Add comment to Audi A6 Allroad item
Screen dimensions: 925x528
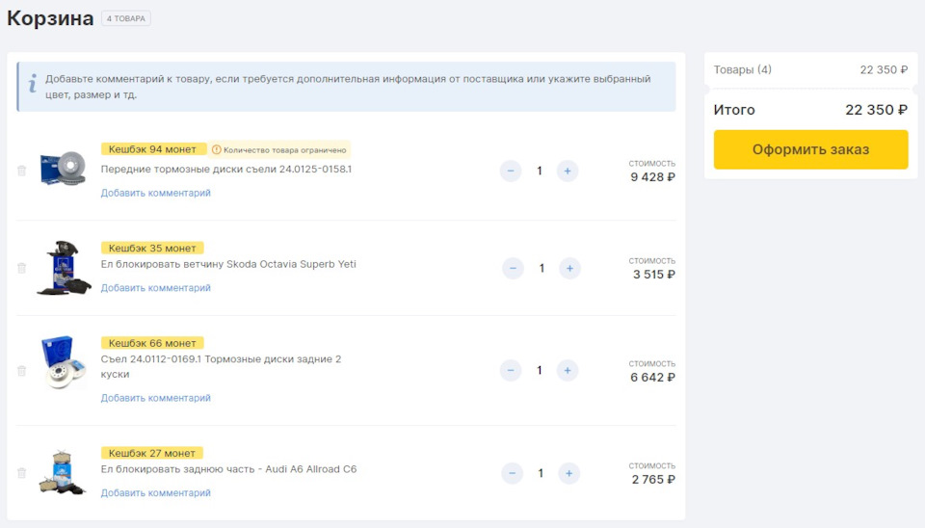(x=155, y=493)
